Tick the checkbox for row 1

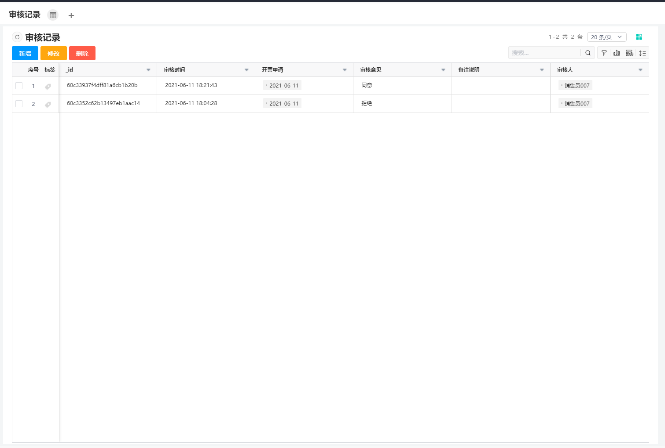(19, 86)
